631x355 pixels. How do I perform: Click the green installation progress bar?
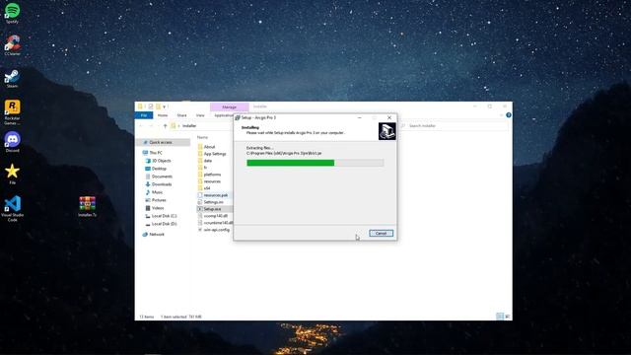tap(290, 163)
